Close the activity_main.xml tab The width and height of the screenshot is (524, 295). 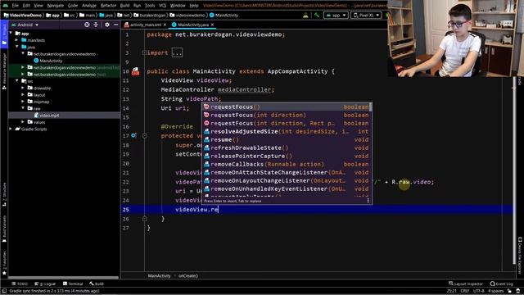tap(165, 25)
